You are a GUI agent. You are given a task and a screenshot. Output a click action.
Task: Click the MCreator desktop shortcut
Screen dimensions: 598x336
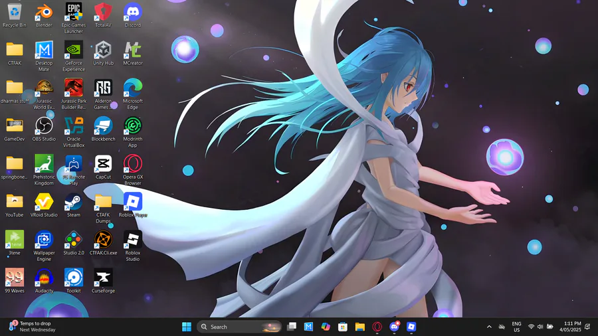coord(133,54)
